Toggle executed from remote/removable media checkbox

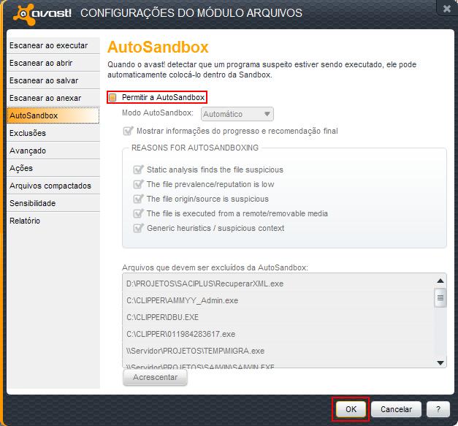pos(138,213)
